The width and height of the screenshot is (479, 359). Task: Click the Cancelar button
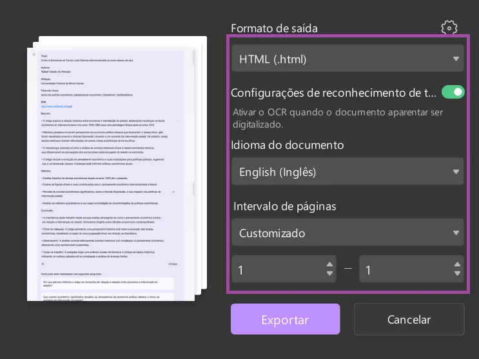pyautogui.click(x=409, y=319)
